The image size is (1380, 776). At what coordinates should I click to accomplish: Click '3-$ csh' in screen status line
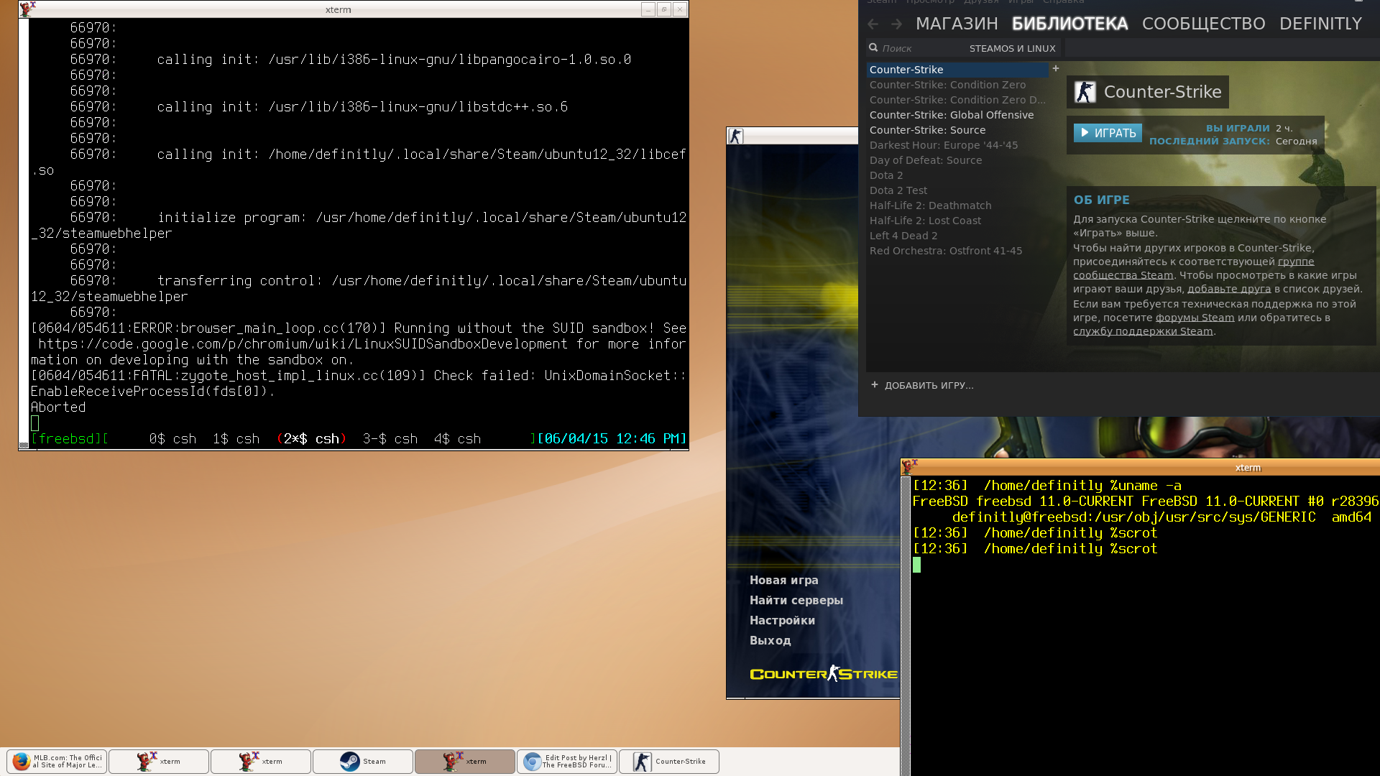click(390, 439)
